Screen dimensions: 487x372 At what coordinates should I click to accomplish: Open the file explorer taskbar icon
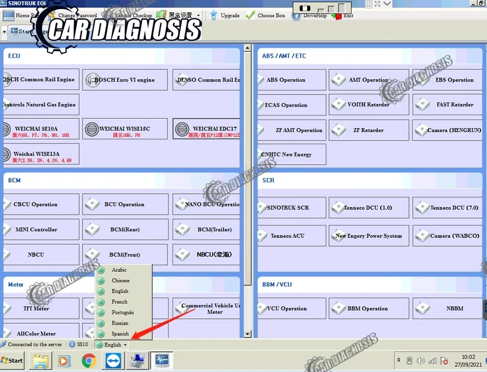41,361
